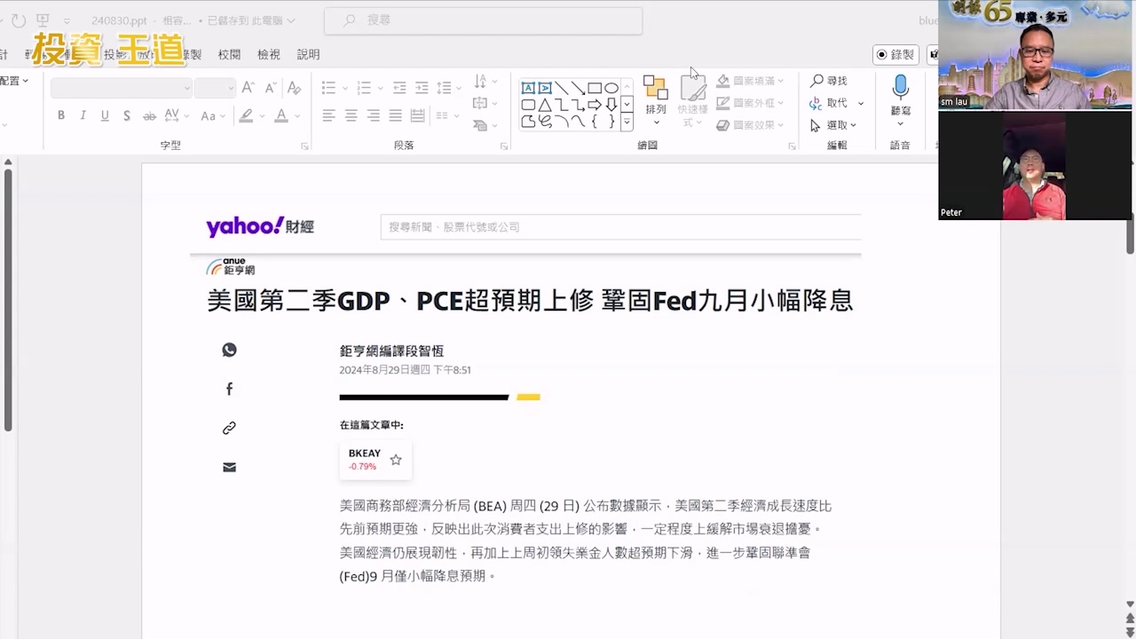The image size is (1136, 639).
Task: Click the 錄製 record button
Action: pyautogui.click(x=895, y=54)
